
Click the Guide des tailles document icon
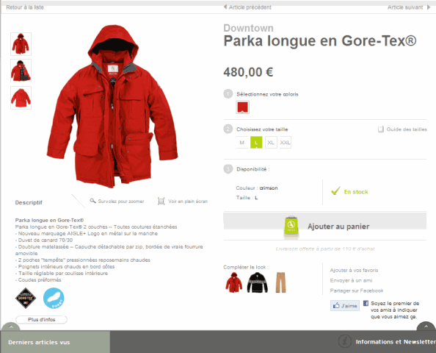point(381,129)
